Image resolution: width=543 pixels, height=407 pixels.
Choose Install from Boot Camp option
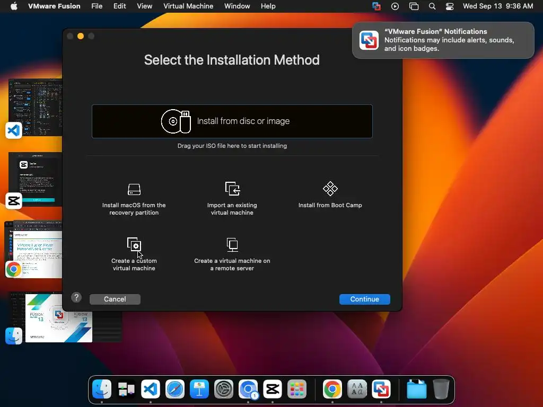[330, 195]
